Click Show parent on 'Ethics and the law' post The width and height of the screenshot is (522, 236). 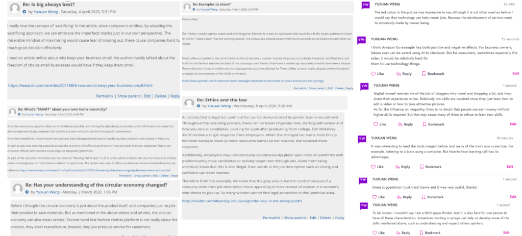point(295,218)
